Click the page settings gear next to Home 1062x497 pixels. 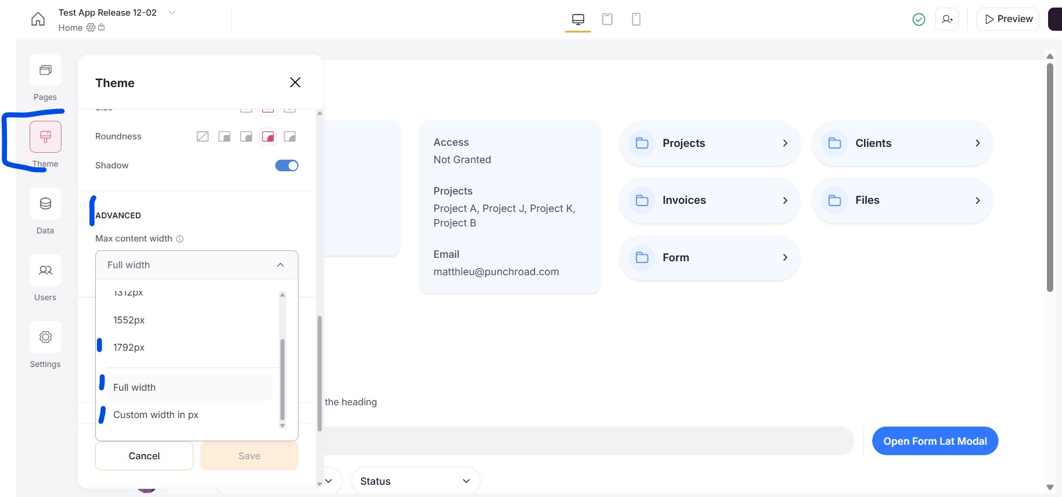click(x=91, y=27)
